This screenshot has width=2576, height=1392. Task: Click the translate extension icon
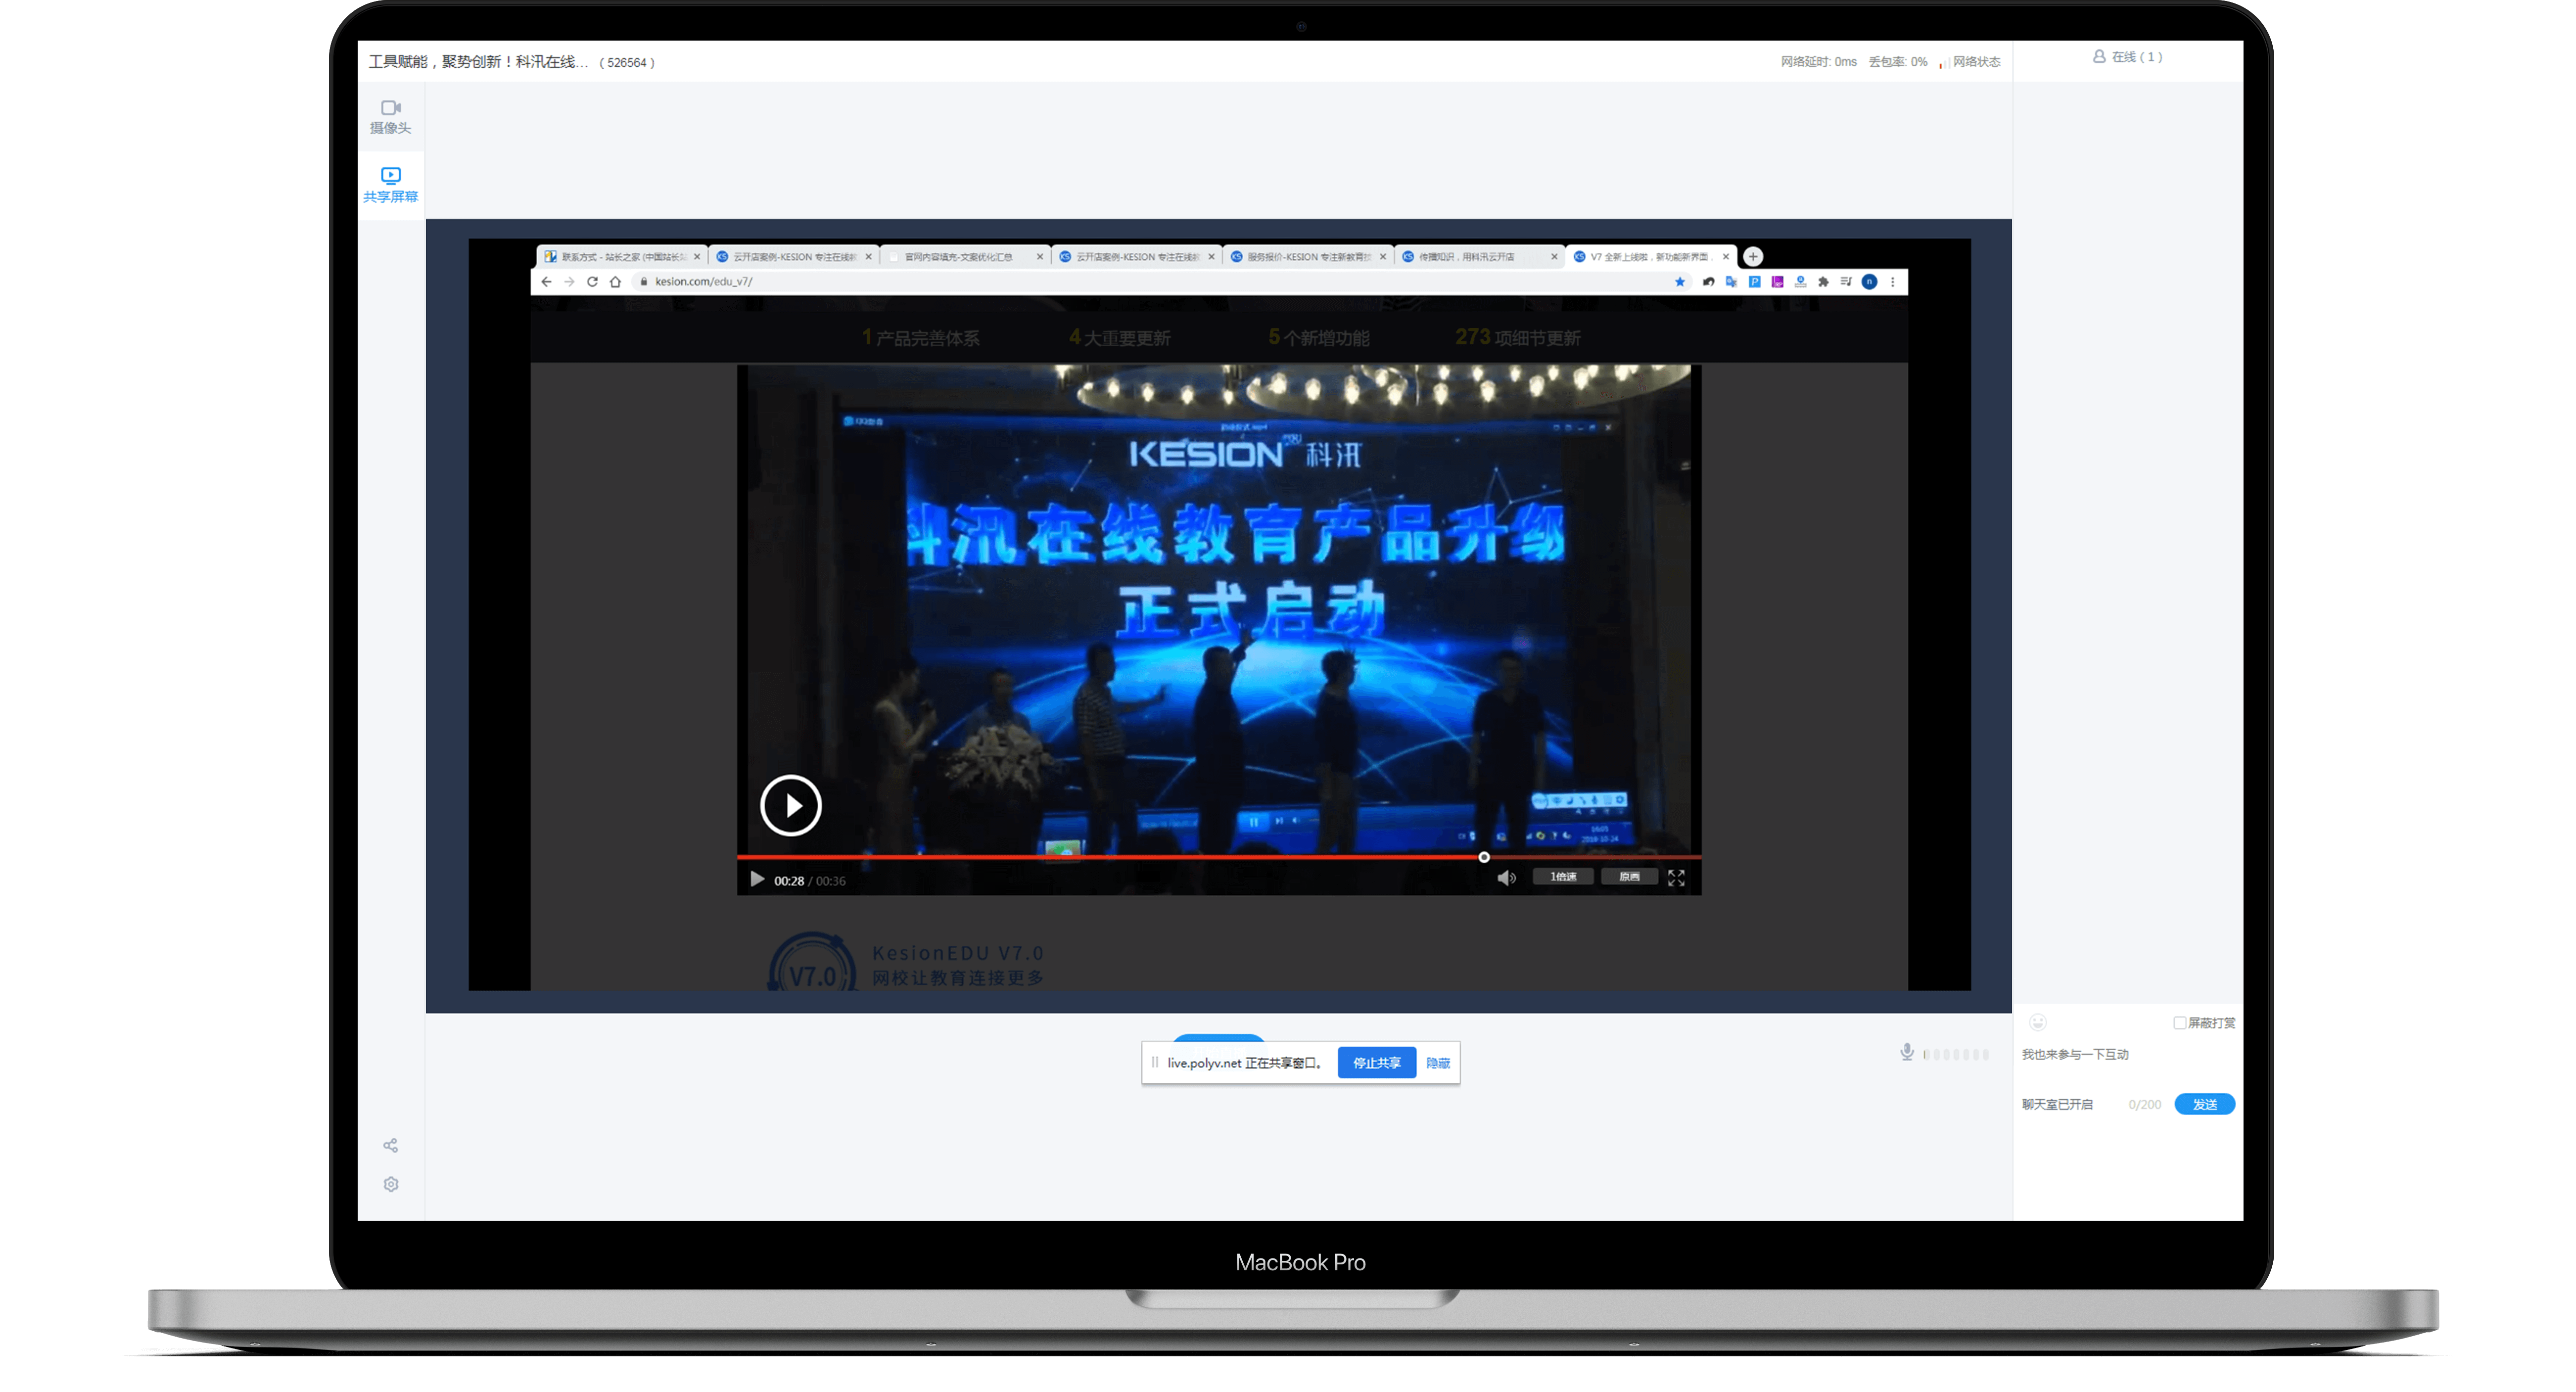[x=1731, y=282]
